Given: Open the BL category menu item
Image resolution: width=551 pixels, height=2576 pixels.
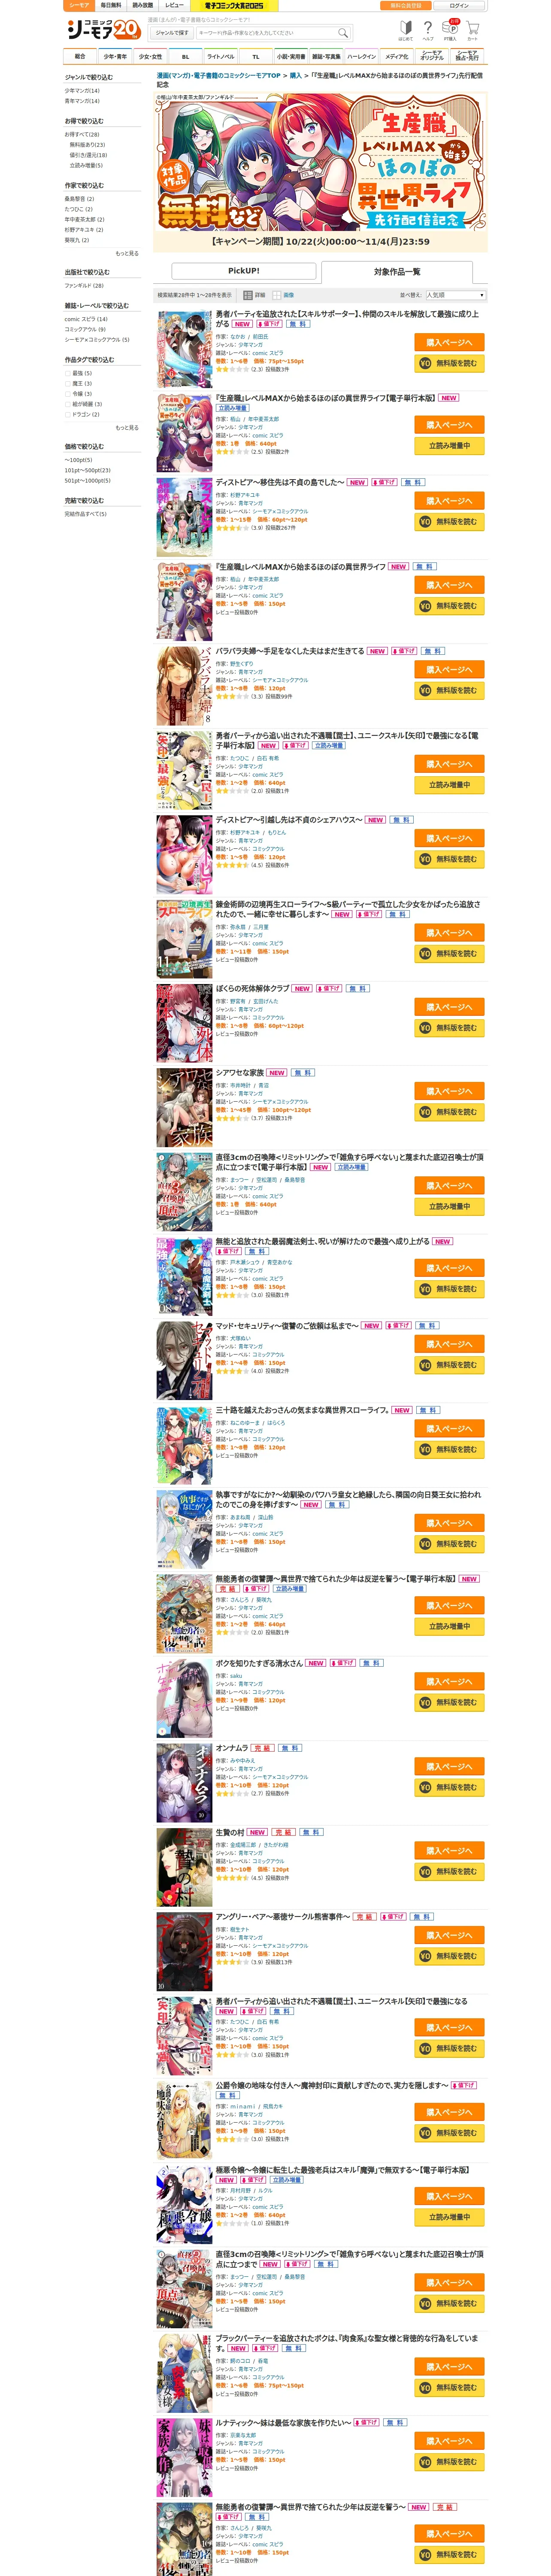Looking at the screenshot, I should pos(185,57).
